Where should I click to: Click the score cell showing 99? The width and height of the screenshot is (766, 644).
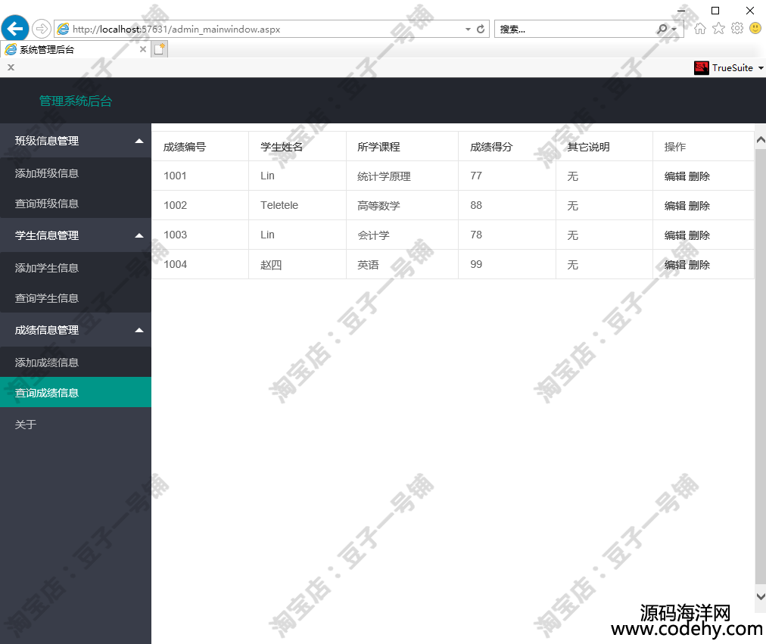507,264
